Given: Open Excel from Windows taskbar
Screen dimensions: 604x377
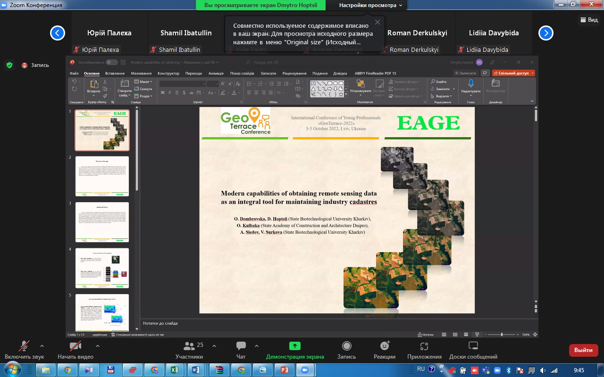Looking at the screenshot, I should [174, 370].
